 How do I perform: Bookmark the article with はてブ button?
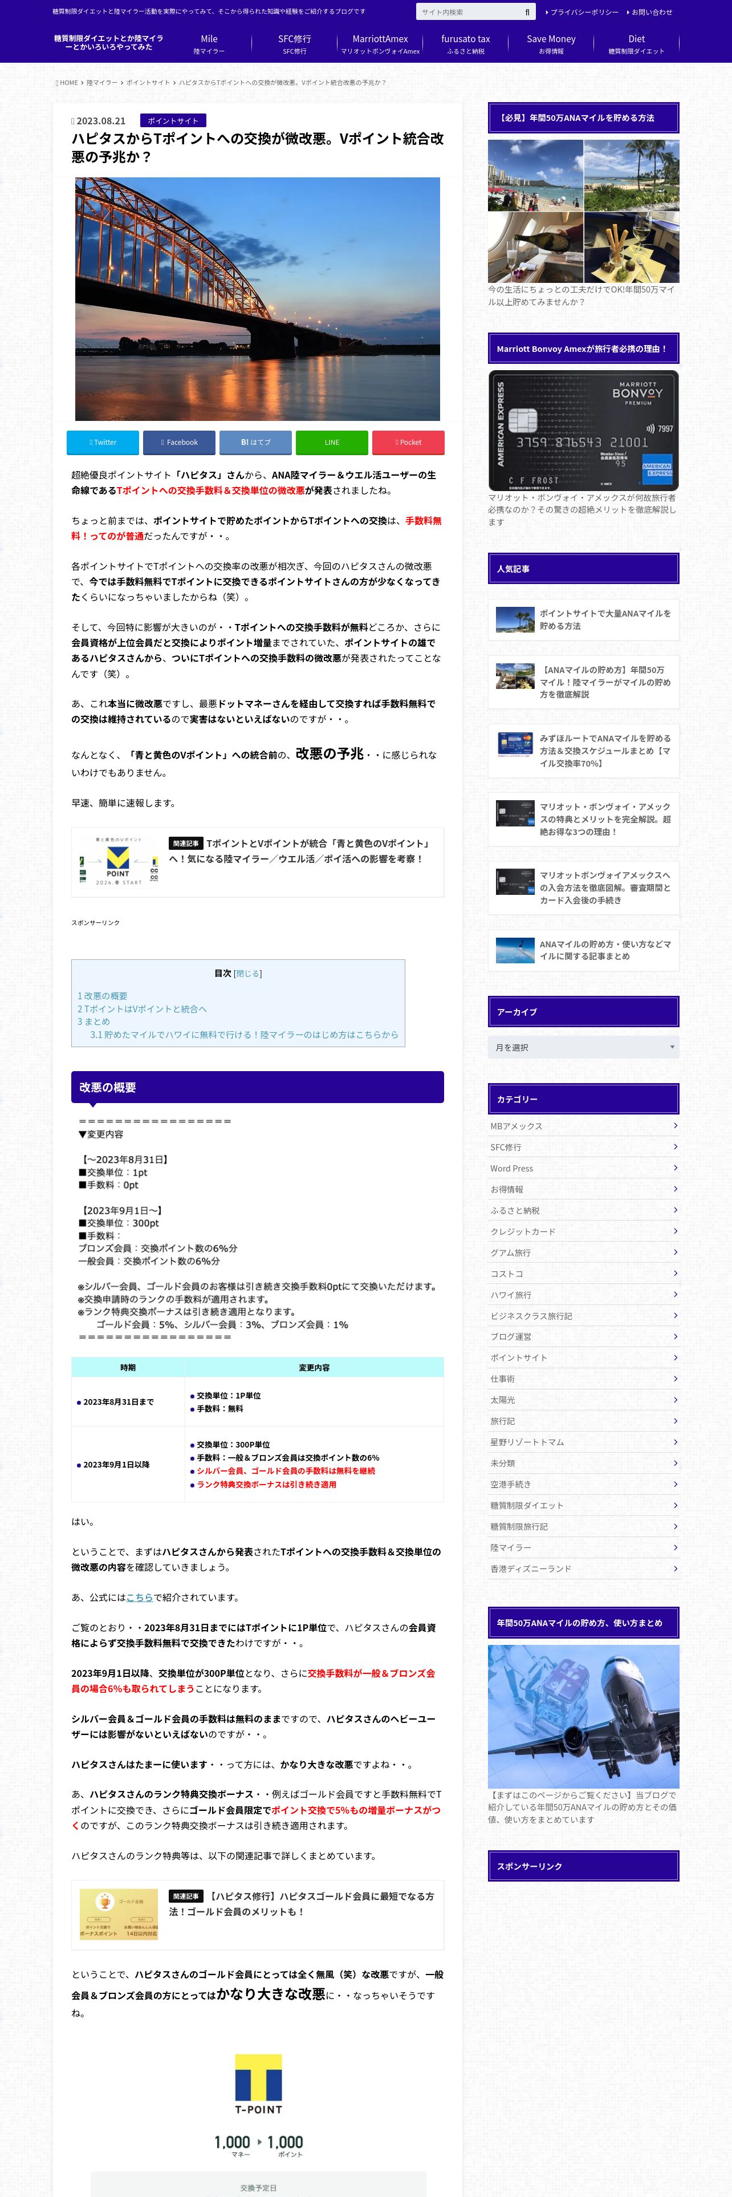(255, 443)
